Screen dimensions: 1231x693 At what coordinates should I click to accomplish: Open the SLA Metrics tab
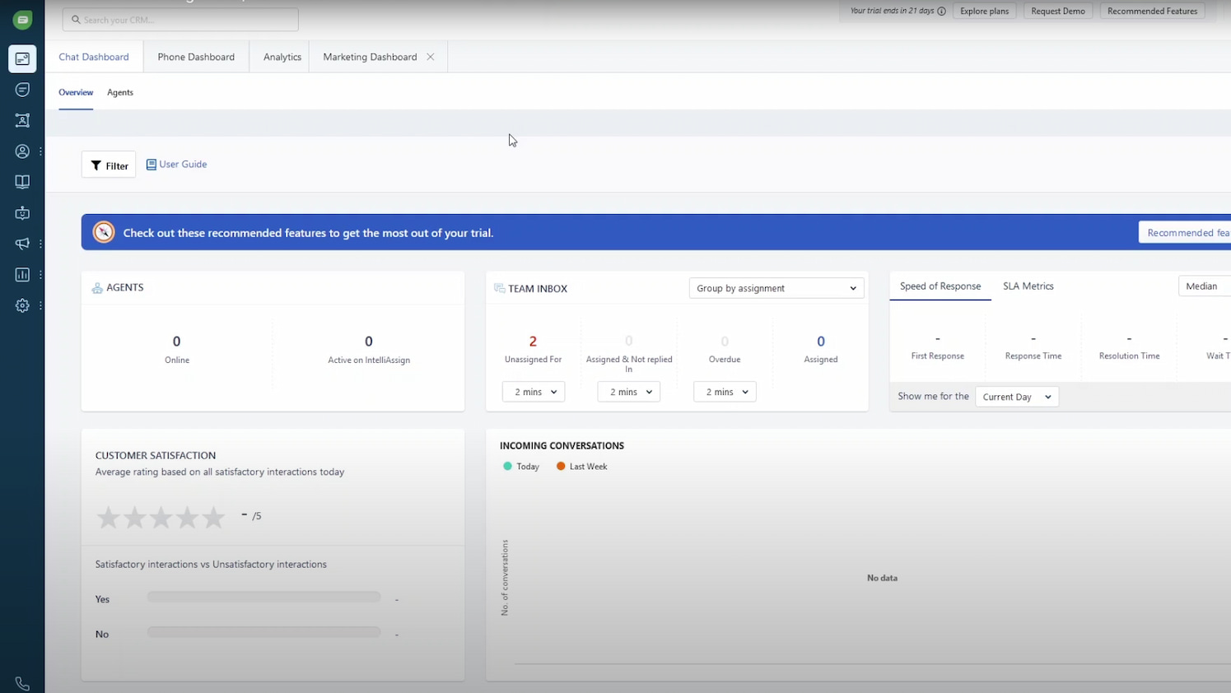pos(1028,286)
